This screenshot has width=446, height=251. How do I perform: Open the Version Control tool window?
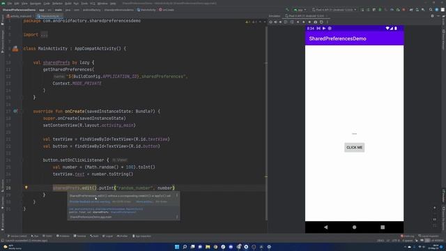(17, 236)
